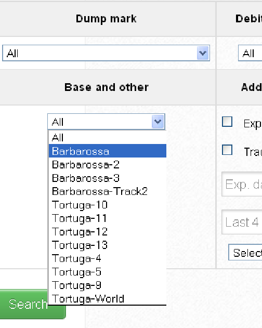Collapse the Base and other dropdown arrow
The image size is (262, 328).
coord(158,122)
